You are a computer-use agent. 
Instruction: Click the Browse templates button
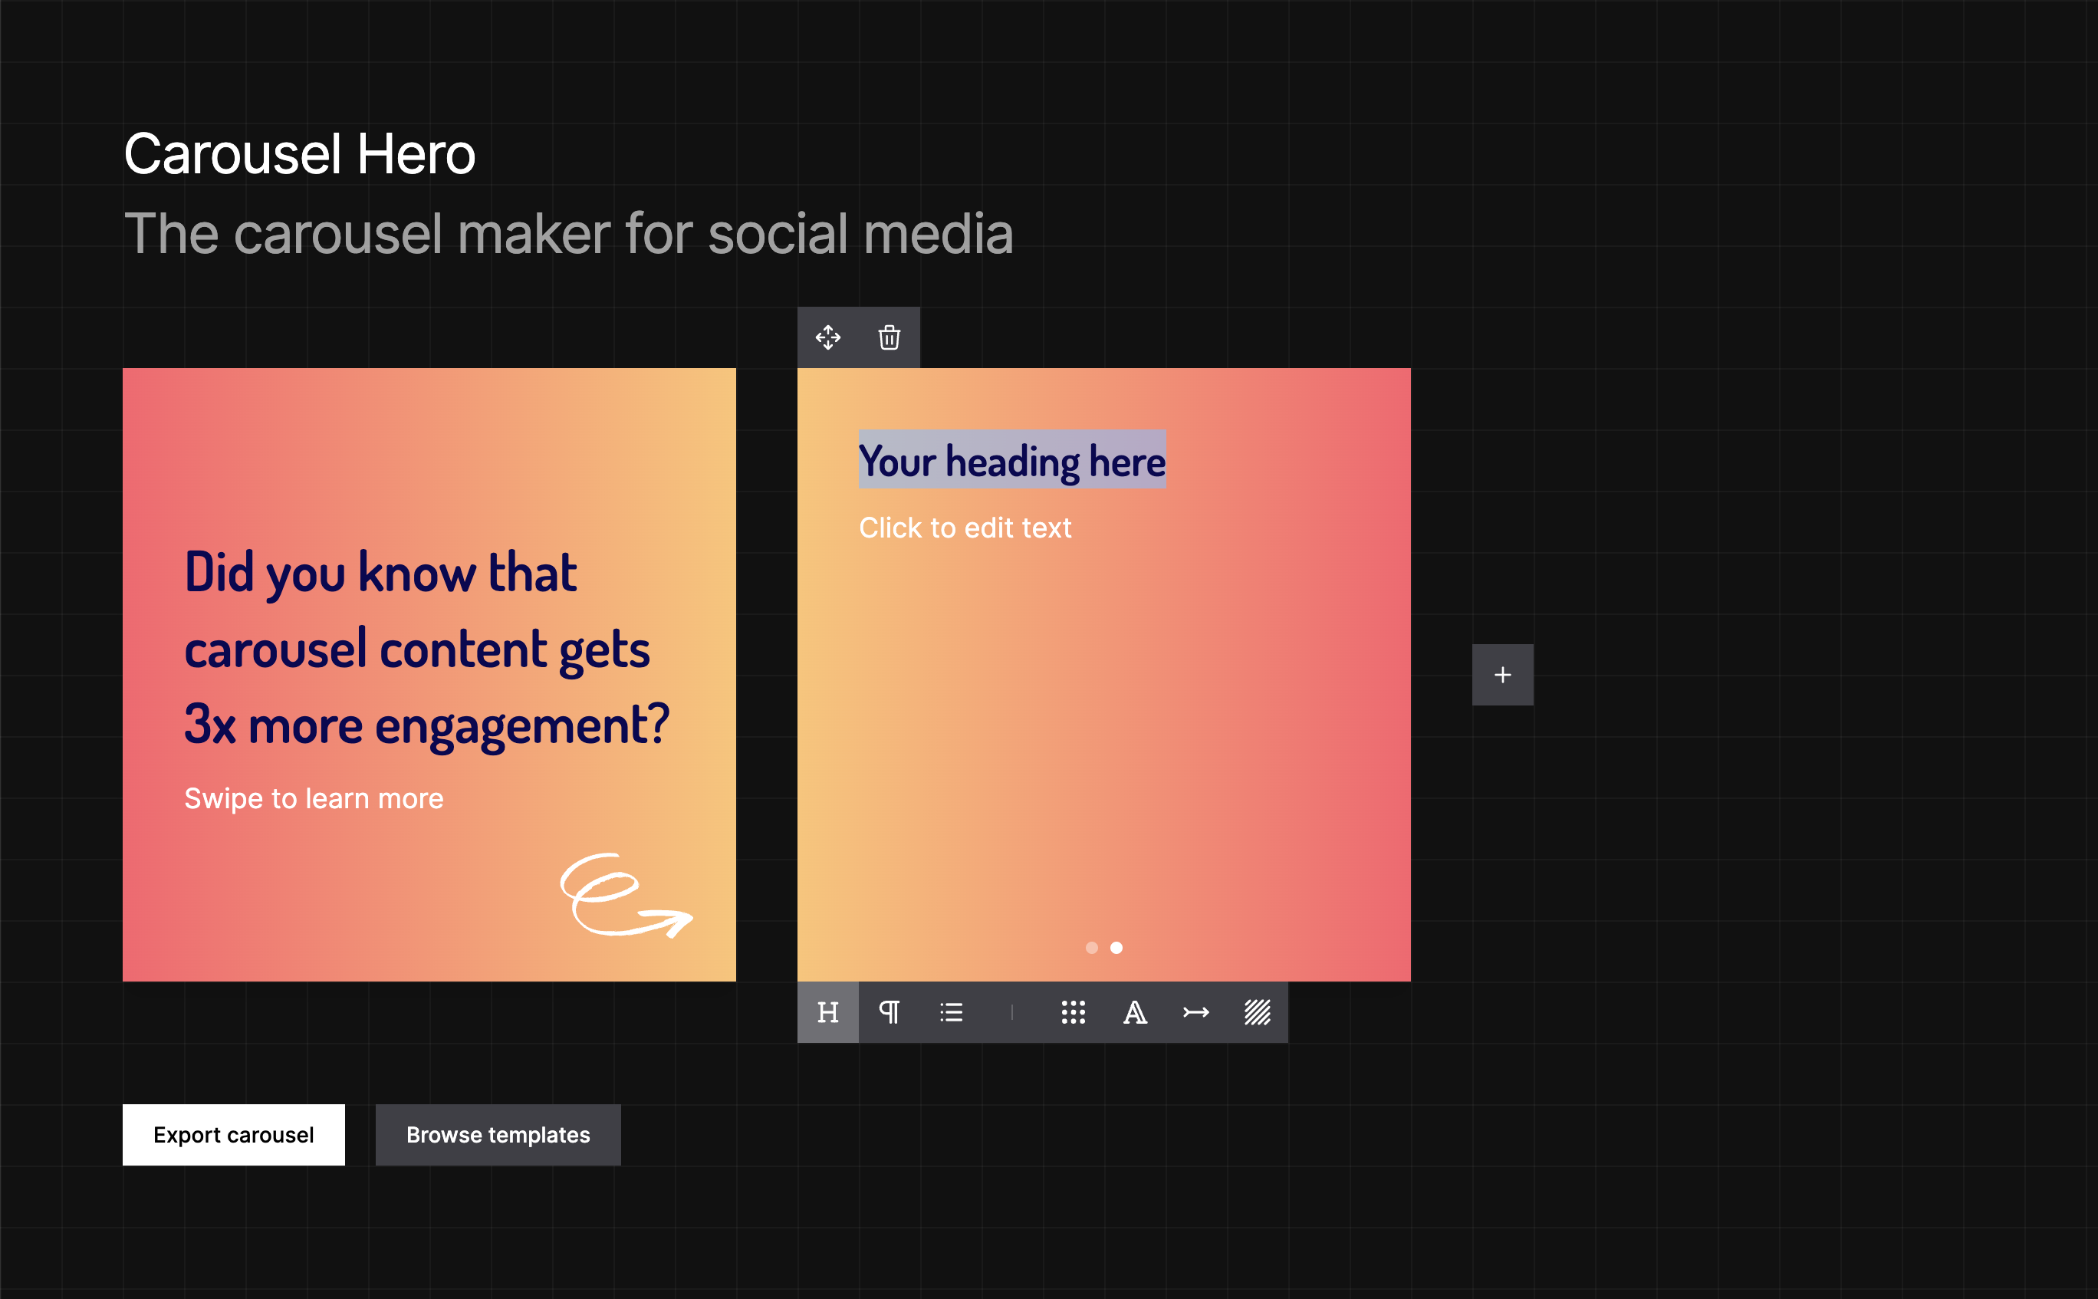(498, 1135)
